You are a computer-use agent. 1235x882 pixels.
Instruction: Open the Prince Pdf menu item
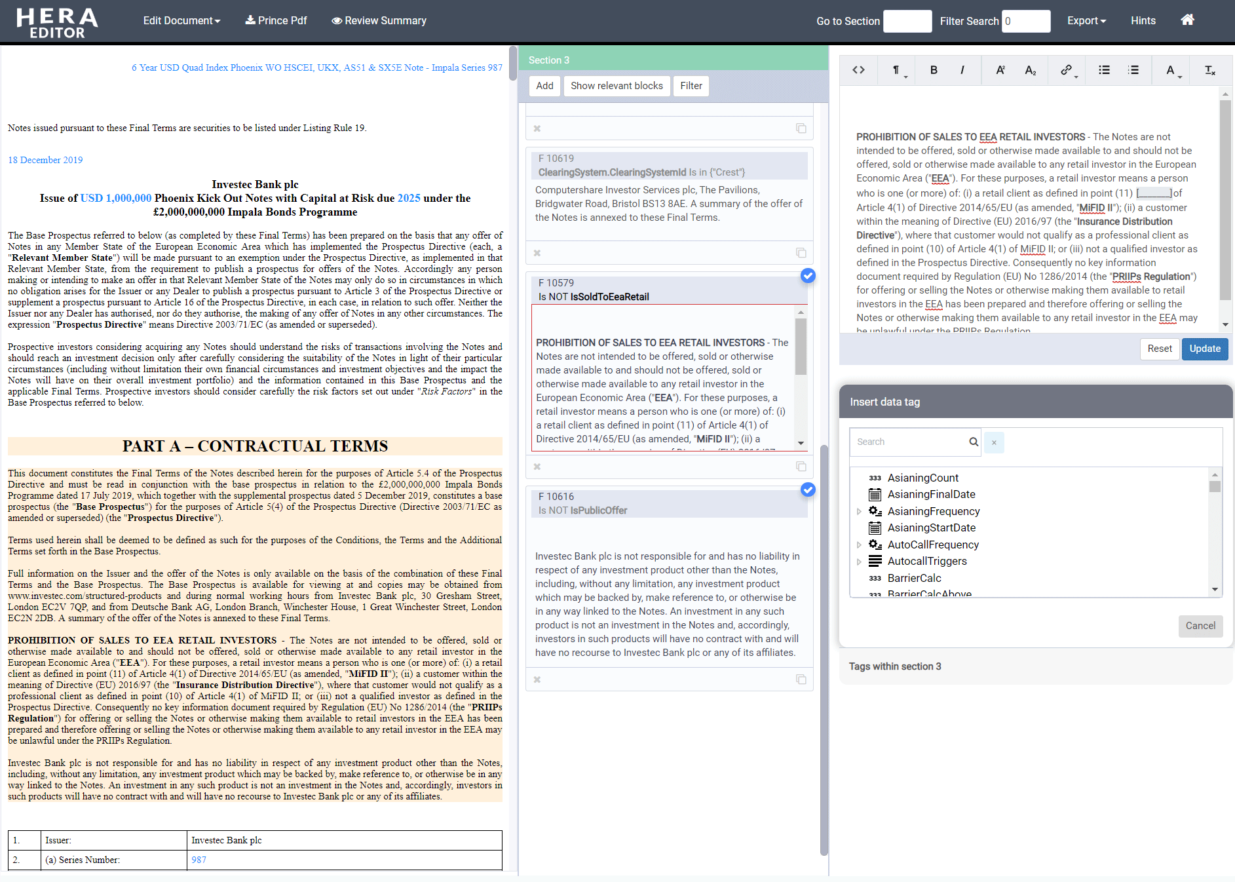[276, 21]
